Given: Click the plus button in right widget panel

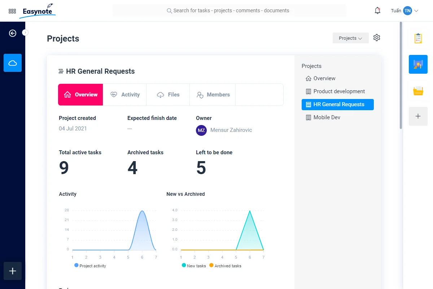Looking at the screenshot, I should tap(418, 116).
